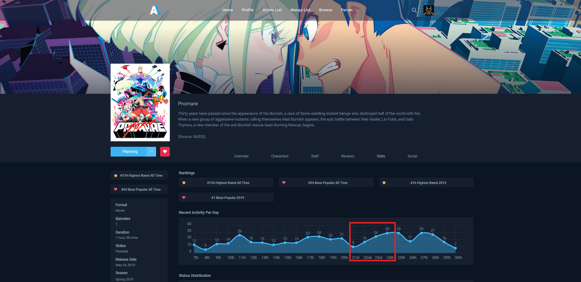
Task: Click the Promare cover poster image
Action: pyautogui.click(x=140, y=102)
